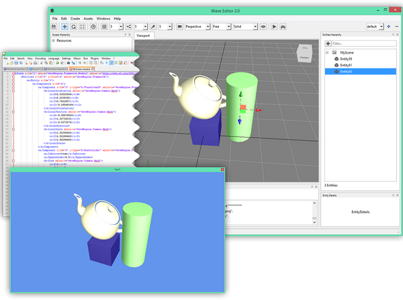The width and height of the screenshot is (403, 300).
Task: Select Entity61 in the hierarchy
Action: point(346,65)
